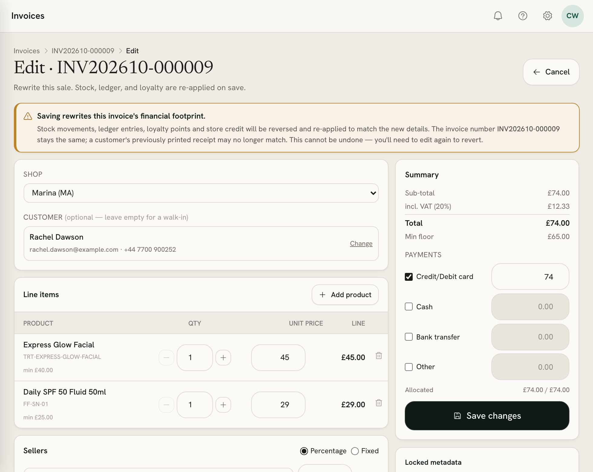Image resolution: width=593 pixels, height=472 pixels.
Task: Click the Rachel Dawson customer name
Action: [57, 237]
